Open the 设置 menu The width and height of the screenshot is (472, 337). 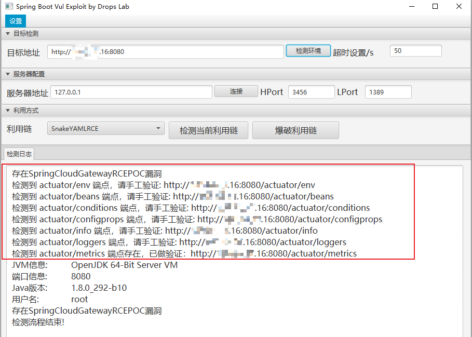tap(16, 21)
